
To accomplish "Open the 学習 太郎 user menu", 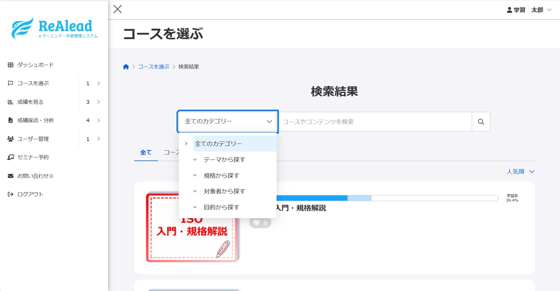I will [529, 10].
